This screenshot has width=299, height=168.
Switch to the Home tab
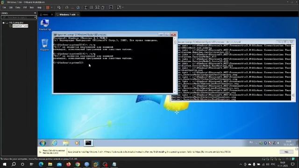click(45, 14)
